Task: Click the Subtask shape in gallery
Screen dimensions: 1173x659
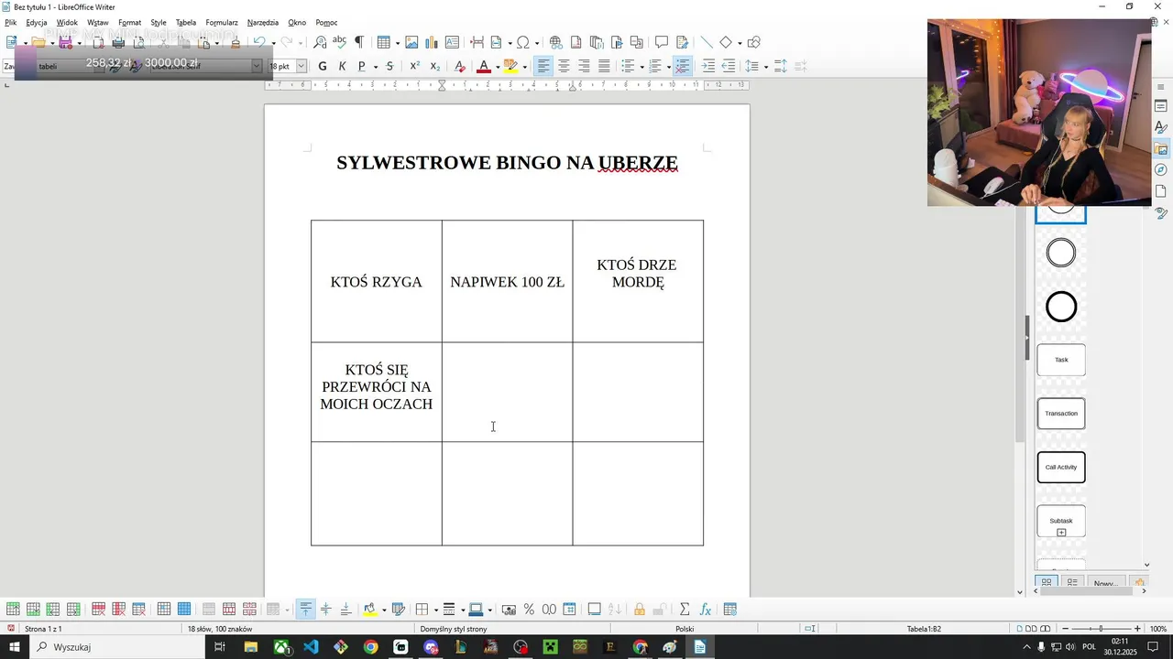Action: pos(1061,522)
